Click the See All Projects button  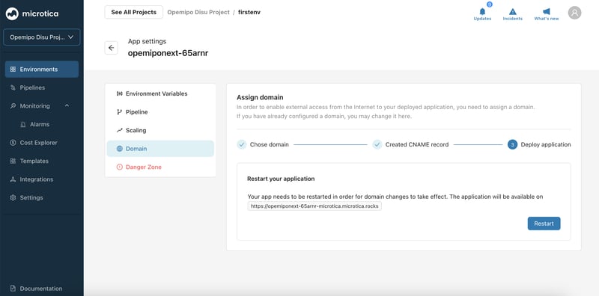[x=134, y=12]
